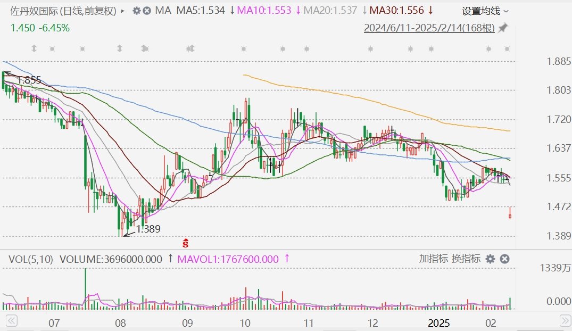Click the pin icon beside date range

(x=502, y=28)
